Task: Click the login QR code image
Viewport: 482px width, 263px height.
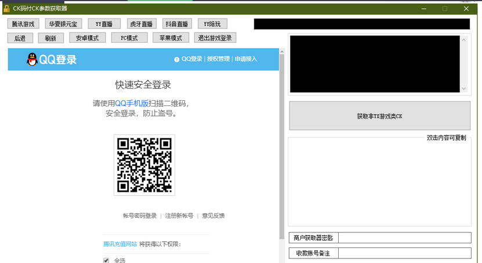Action: click(x=144, y=165)
